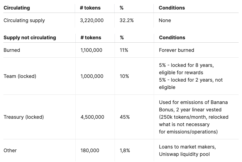The width and height of the screenshot is (242, 162).
Task: Click the 1,100,000 burned tokens value
Action: (x=91, y=50)
